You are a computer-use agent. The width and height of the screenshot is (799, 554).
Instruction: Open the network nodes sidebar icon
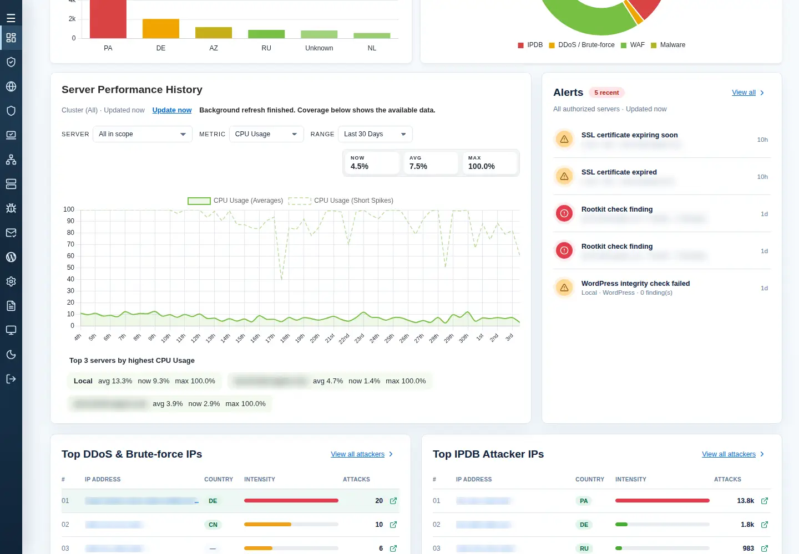pos(11,160)
